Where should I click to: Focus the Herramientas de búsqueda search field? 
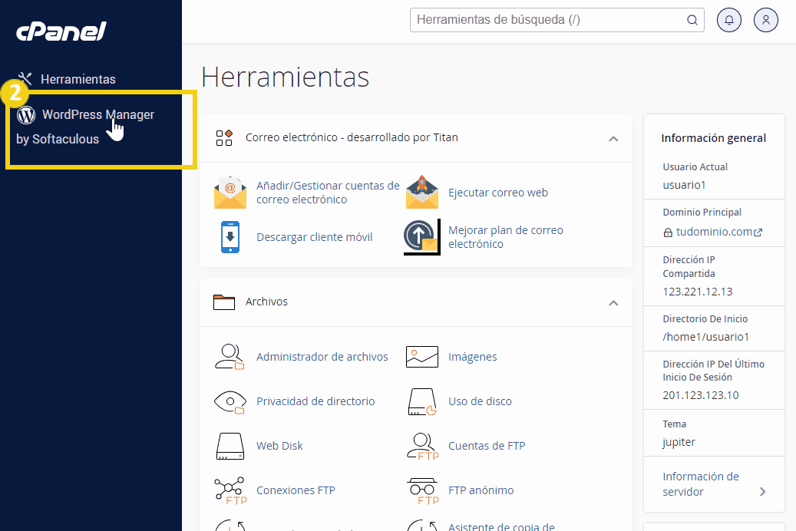coord(557,20)
